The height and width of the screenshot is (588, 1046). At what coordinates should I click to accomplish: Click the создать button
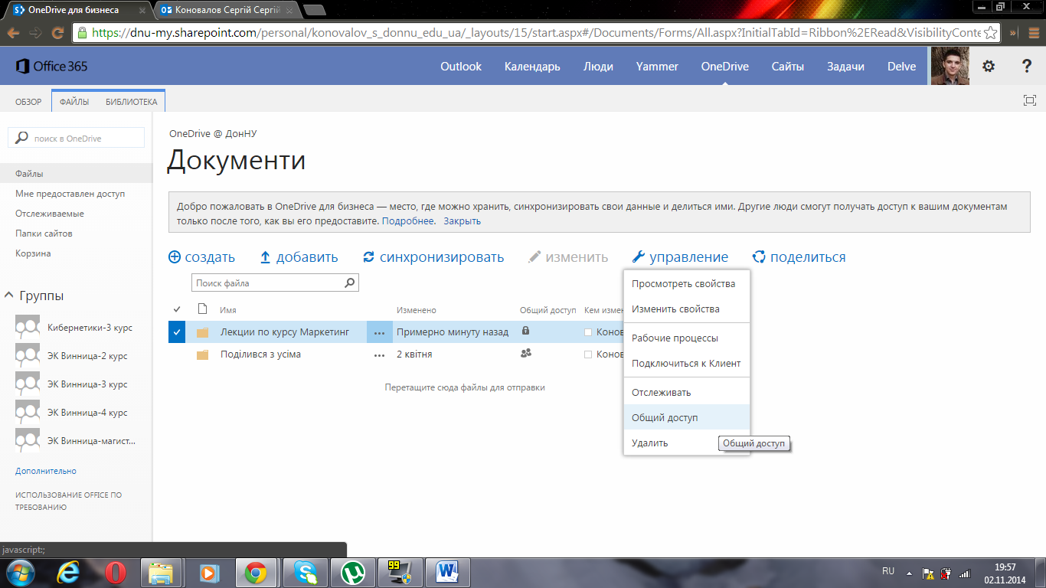[x=201, y=257]
